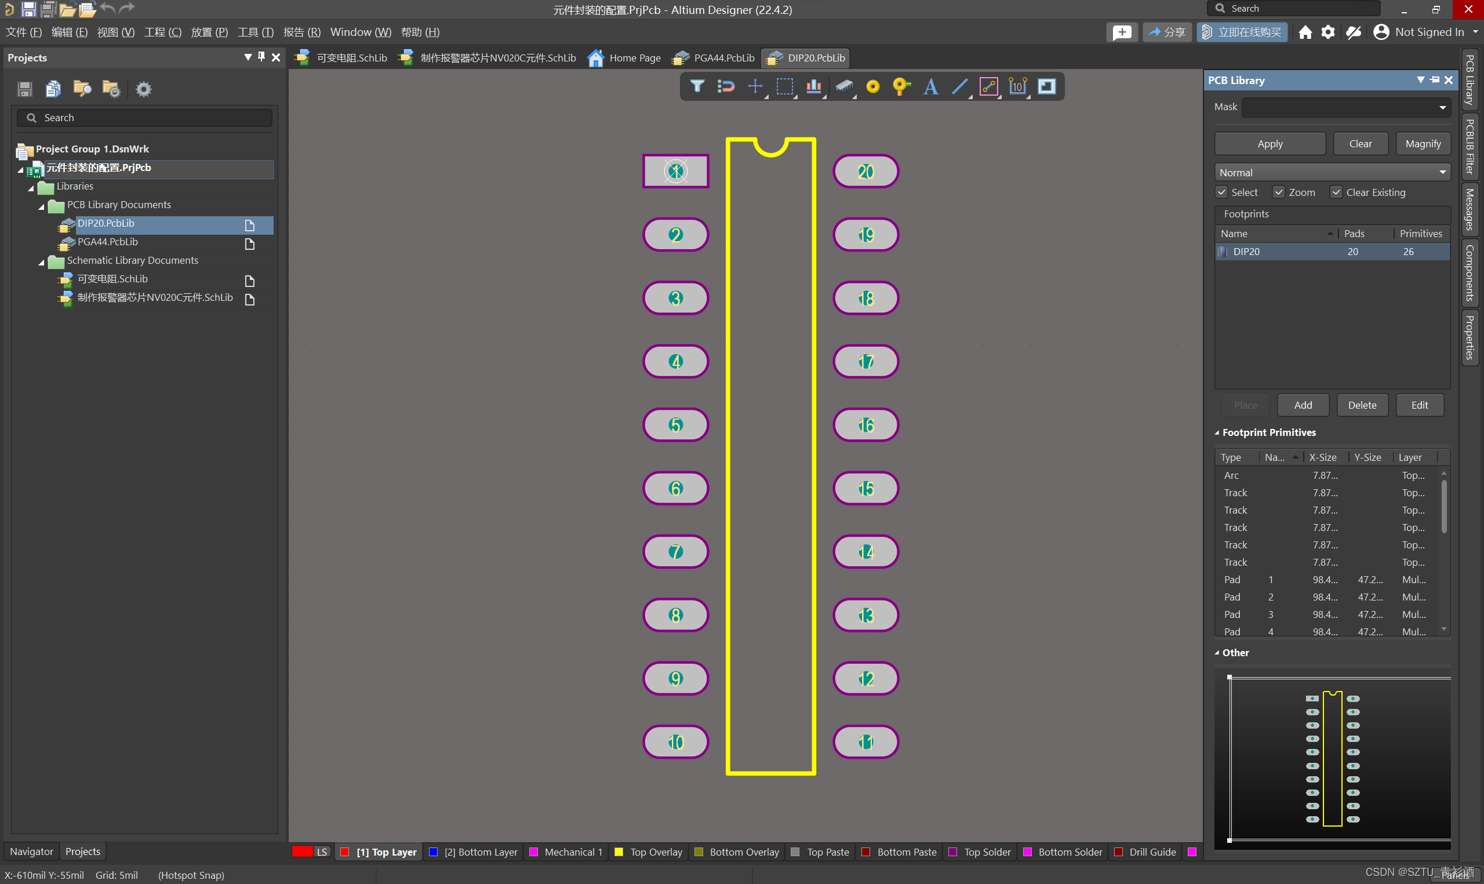This screenshot has width=1484, height=884.
Task: Click the Add footprint button
Action: pyautogui.click(x=1303, y=405)
